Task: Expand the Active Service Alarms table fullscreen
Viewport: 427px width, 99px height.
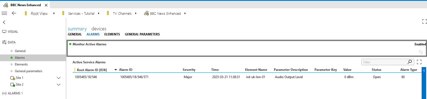Action: pos(419,62)
